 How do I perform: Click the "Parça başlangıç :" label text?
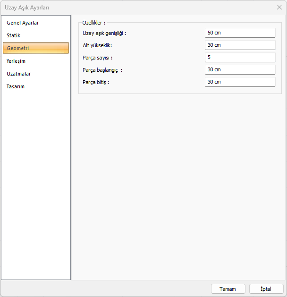(x=102, y=70)
